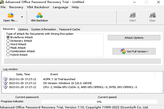Viewport: 164px width, 109px height.
Task: Expand the Open file dropdown arrow
Action: click(22, 17)
